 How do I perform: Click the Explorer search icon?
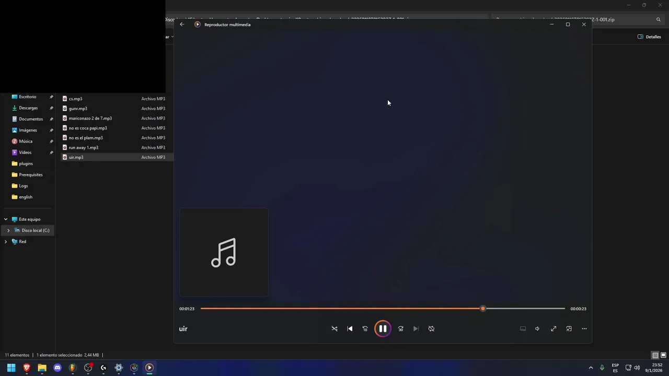pos(659,19)
